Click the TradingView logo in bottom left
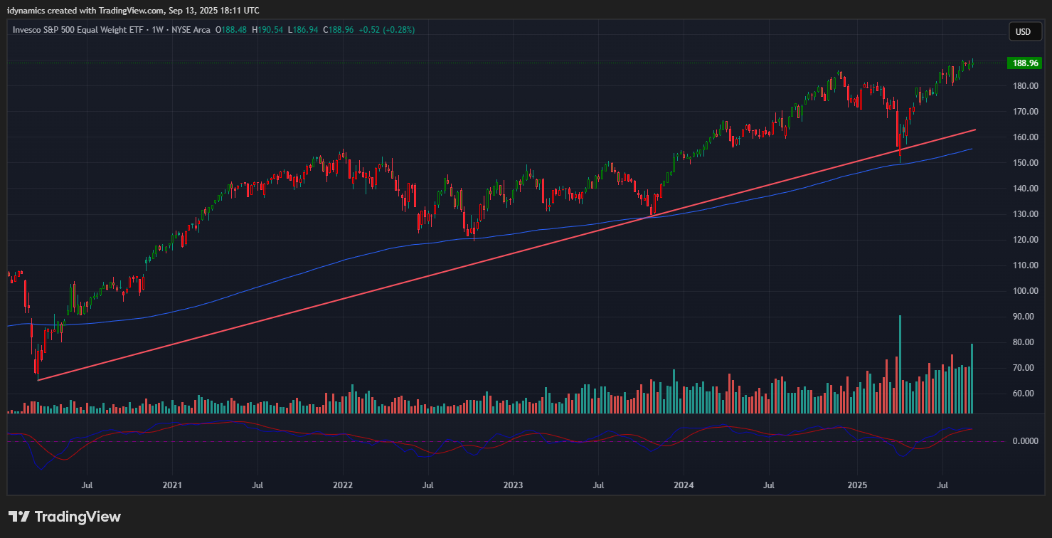Viewport: 1052px width, 538px height. click(x=65, y=517)
